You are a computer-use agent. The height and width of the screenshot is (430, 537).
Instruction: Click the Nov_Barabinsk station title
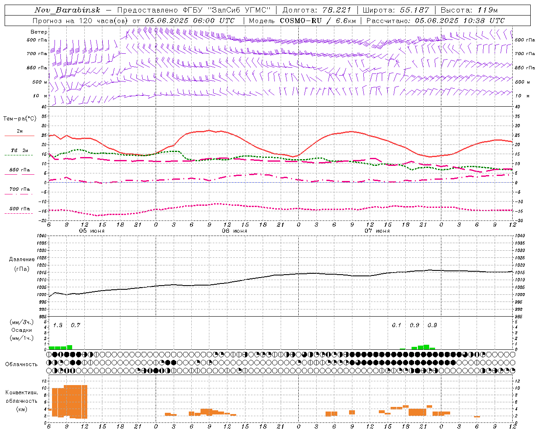[x=67, y=10]
